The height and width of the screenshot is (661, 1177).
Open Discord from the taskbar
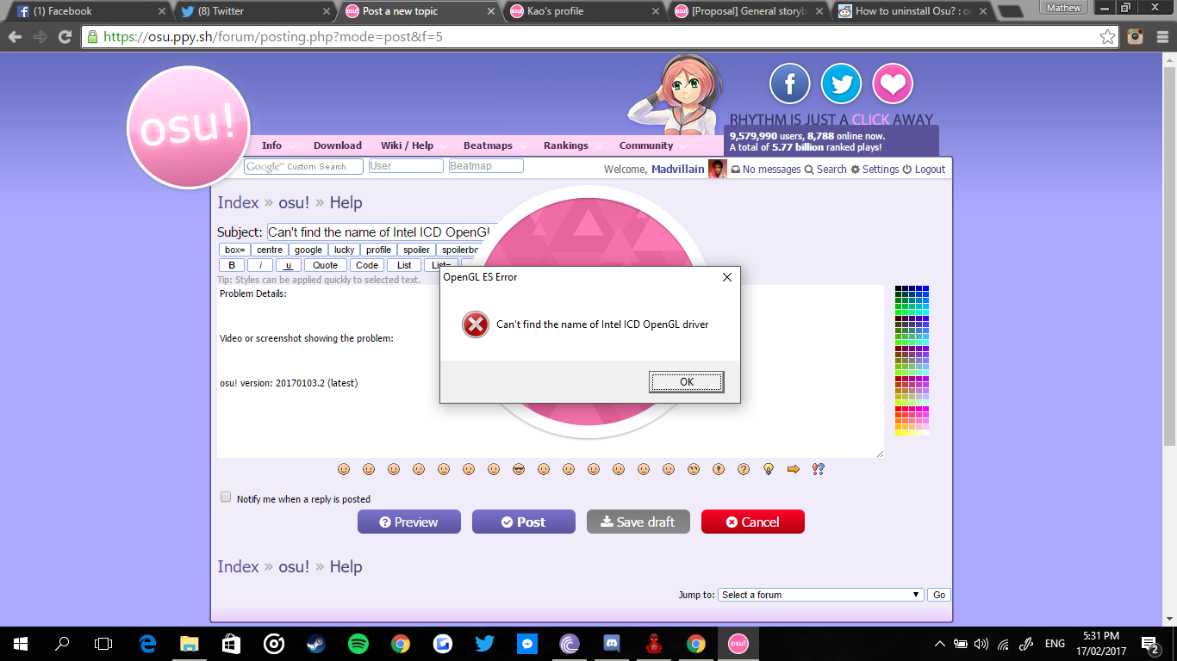[x=612, y=644]
